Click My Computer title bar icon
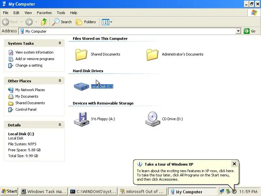Image resolution: width=261 pixels, height=196 pixels. pos(4,4)
